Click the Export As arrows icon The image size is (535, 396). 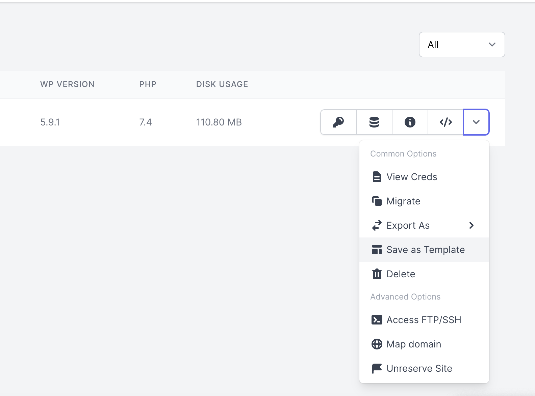coord(377,225)
